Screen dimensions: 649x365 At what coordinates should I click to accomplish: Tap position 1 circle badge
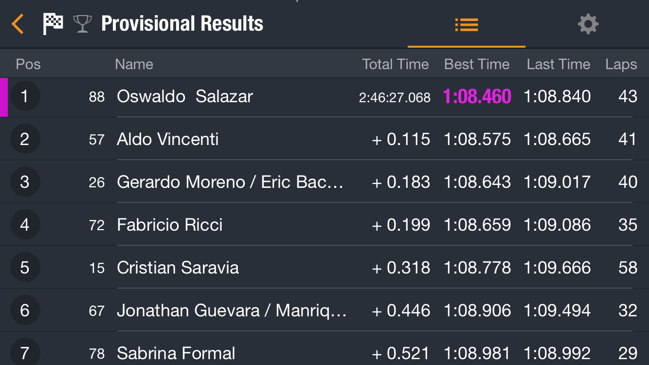tap(25, 97)
